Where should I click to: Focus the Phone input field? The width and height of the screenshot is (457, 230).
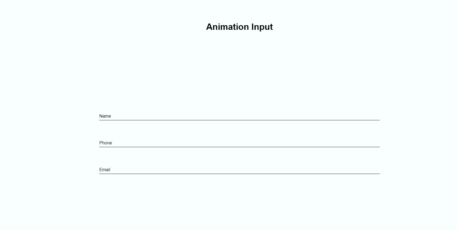pos(239,143)
